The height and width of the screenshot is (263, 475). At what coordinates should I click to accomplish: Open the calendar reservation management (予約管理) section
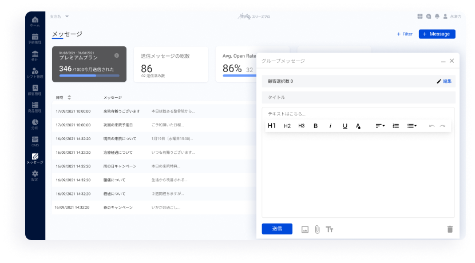[x=35, y=38]
